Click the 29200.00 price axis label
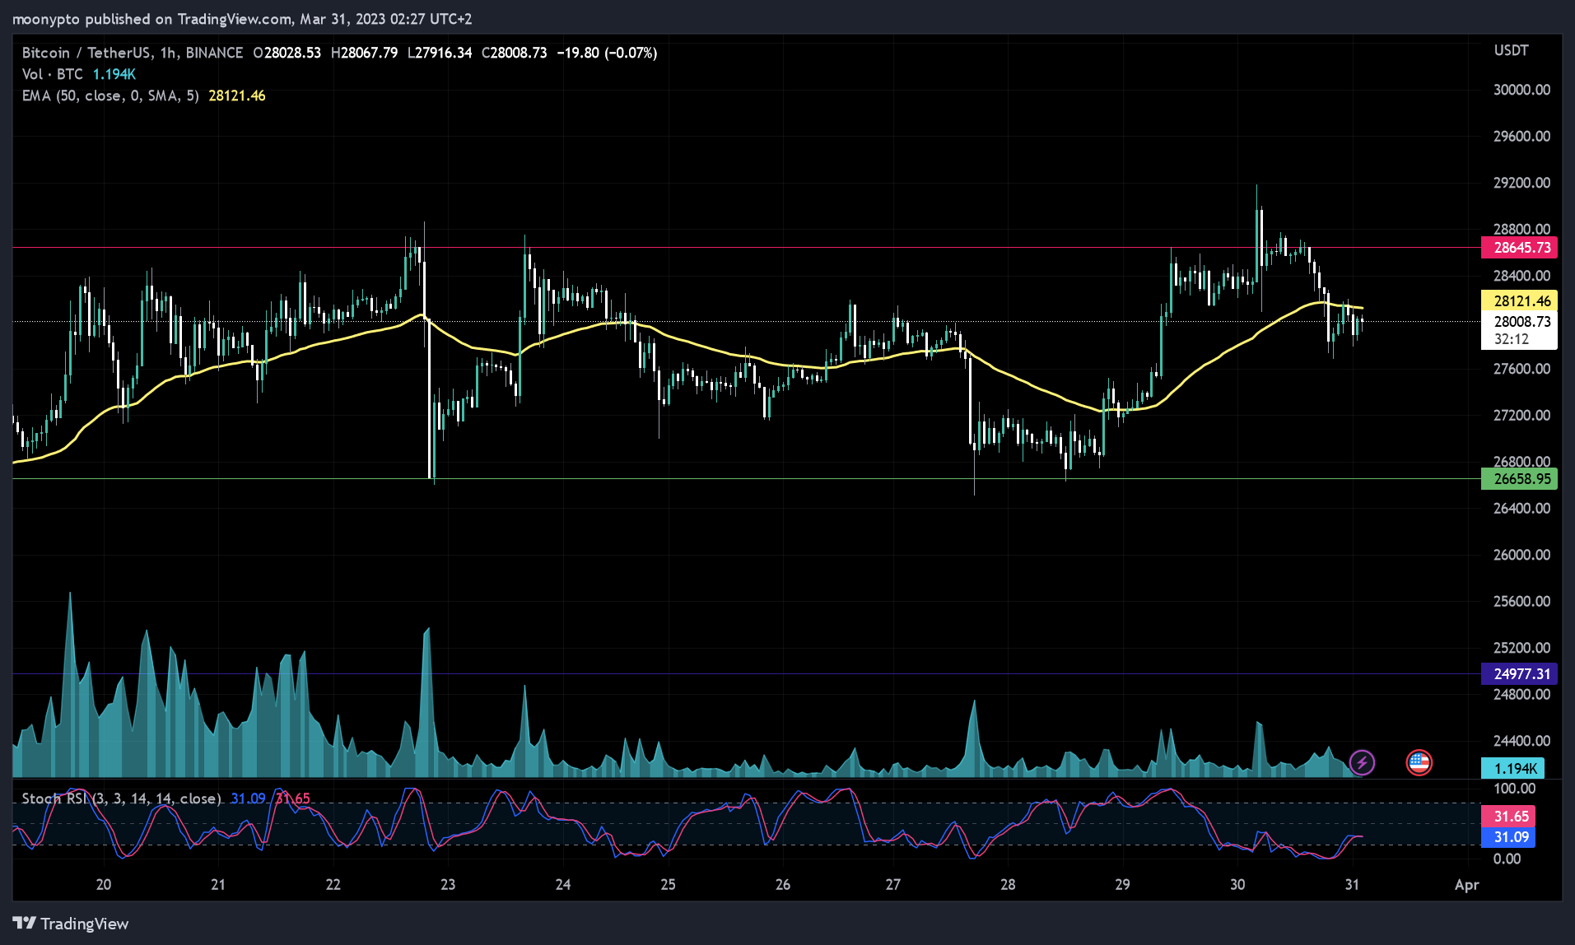Viewport: 1575px width, 945px height. pos(1521,183)
